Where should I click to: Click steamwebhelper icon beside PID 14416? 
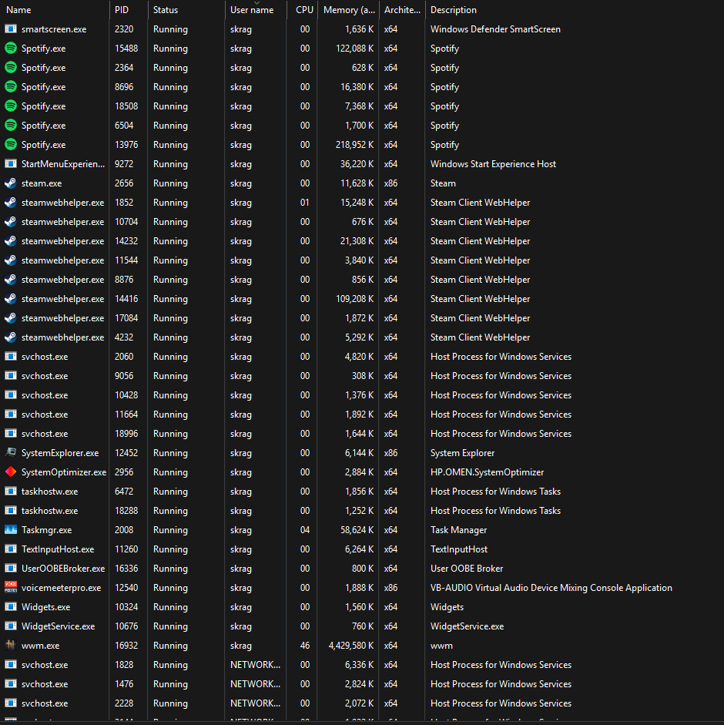click(x=11, y=299)
